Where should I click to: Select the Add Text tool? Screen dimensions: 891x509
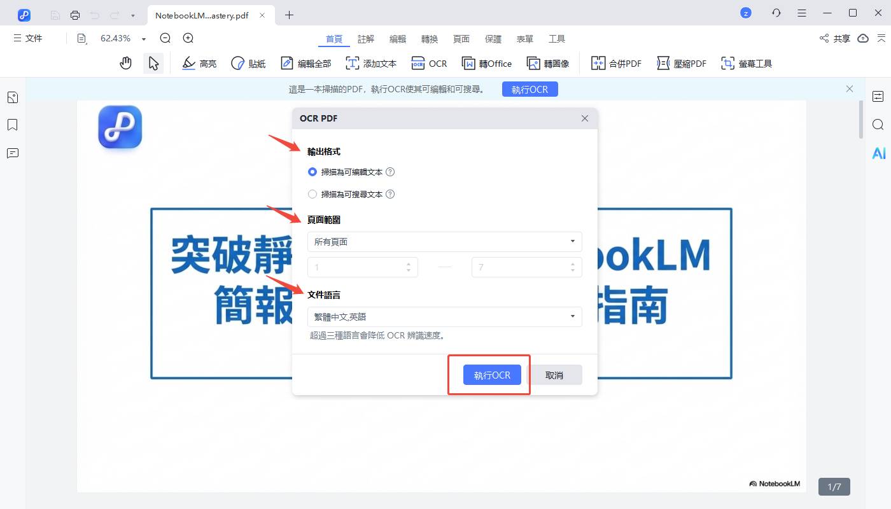coord(371,63)
